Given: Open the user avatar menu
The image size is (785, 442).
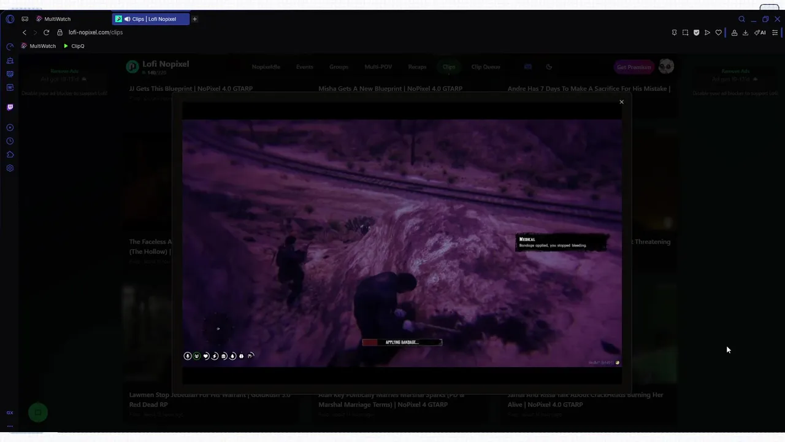Looking at the screenshot, I should tap(666, 66).
